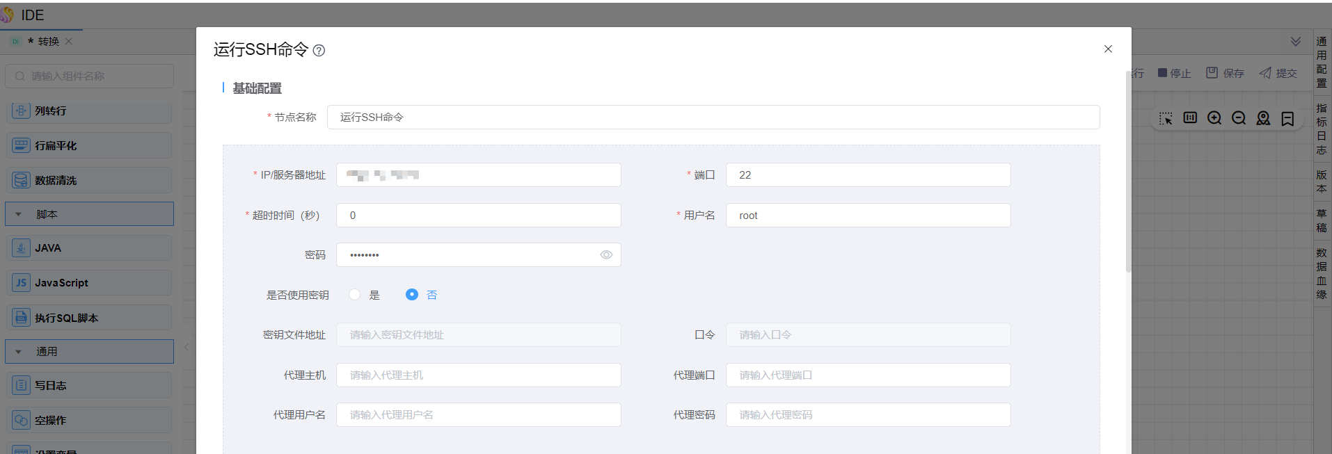1332x454 pixels.
Task: Open the 通用配置 side tab
Action: (x=1322, y=62)
